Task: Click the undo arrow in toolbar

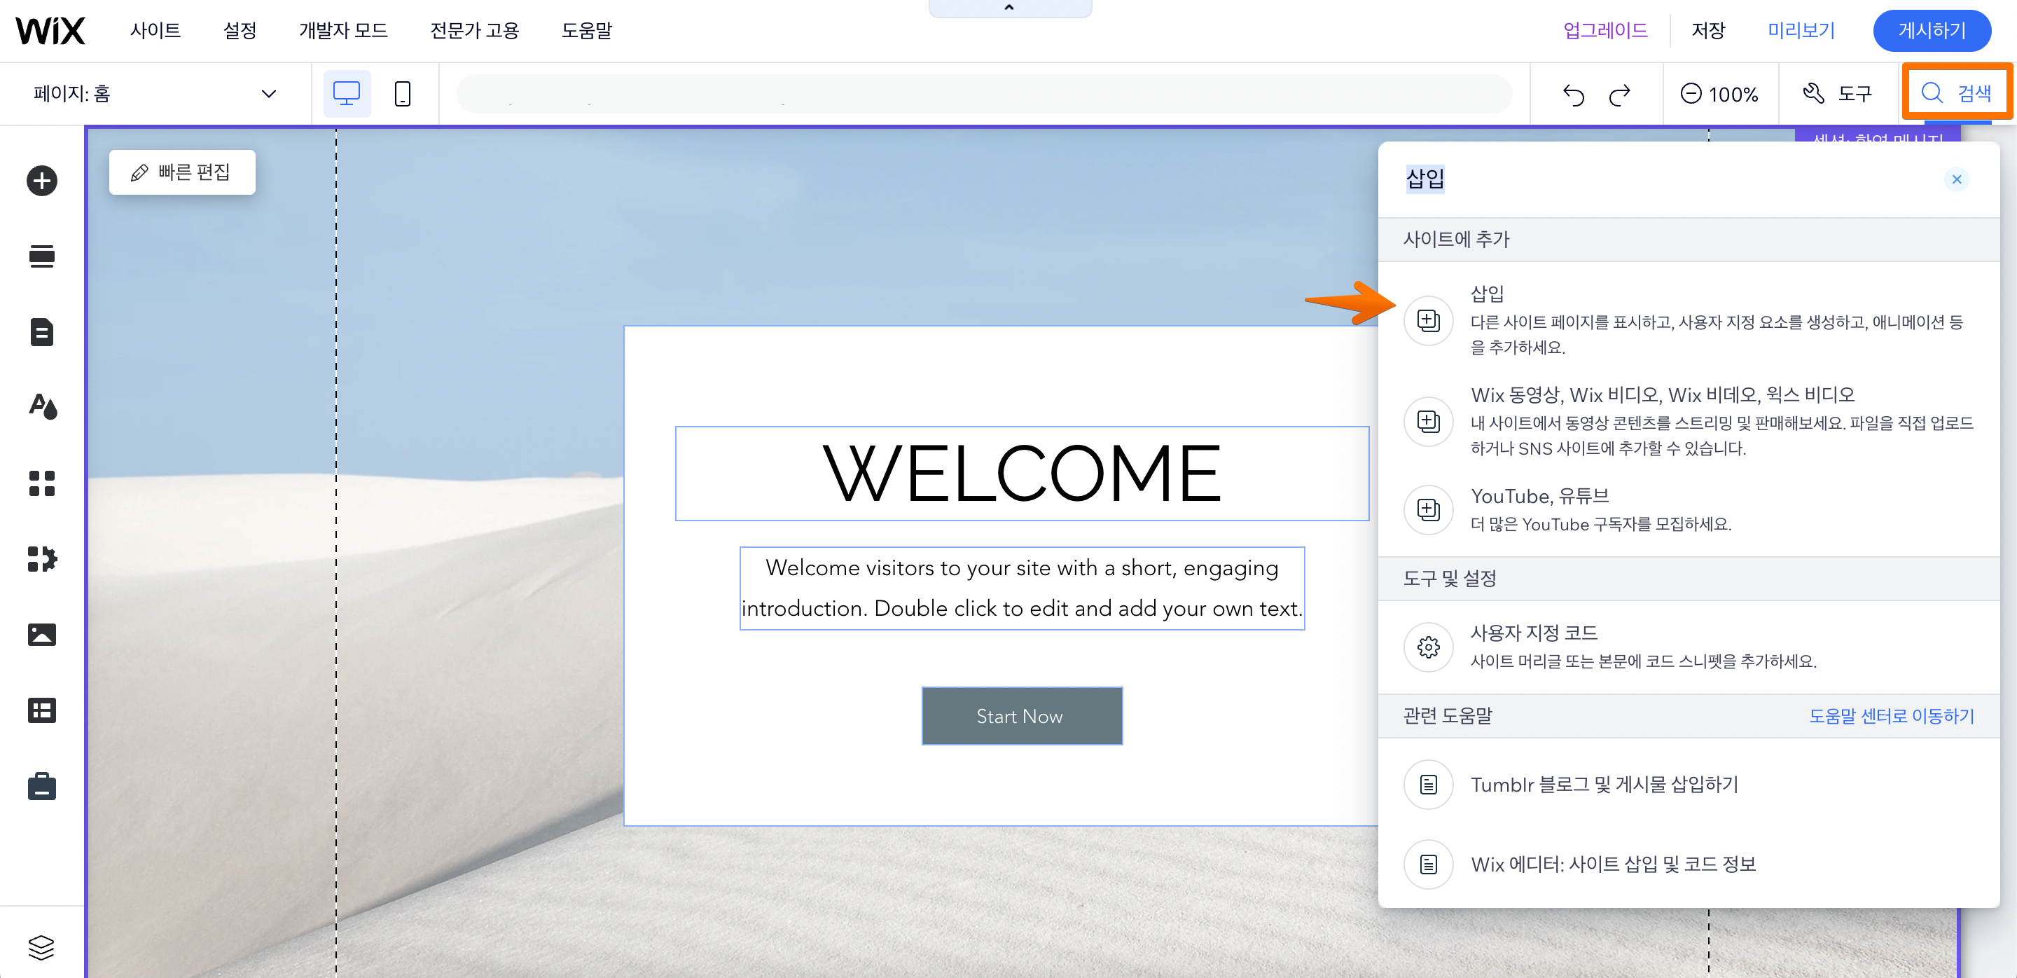Action: pos(1573,94)
